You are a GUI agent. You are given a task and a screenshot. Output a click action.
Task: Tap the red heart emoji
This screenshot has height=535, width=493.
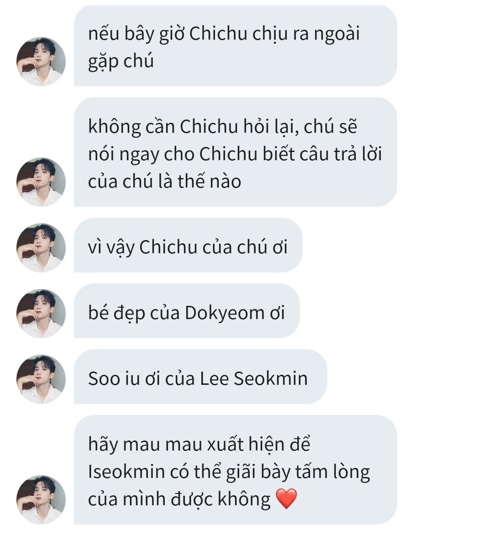point(286,499)
